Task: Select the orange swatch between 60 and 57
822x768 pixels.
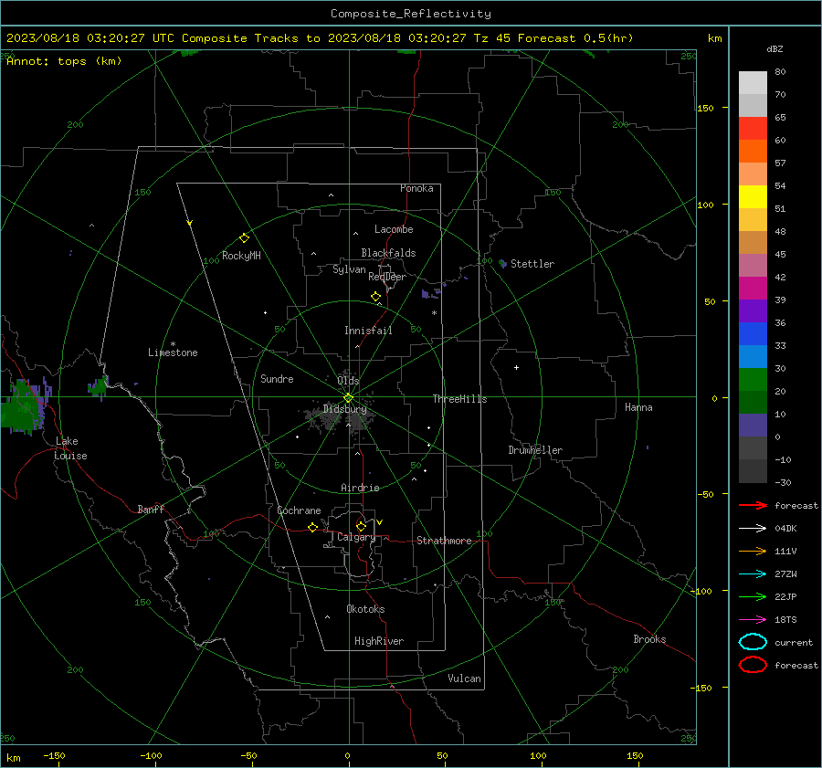Action: 753,151
